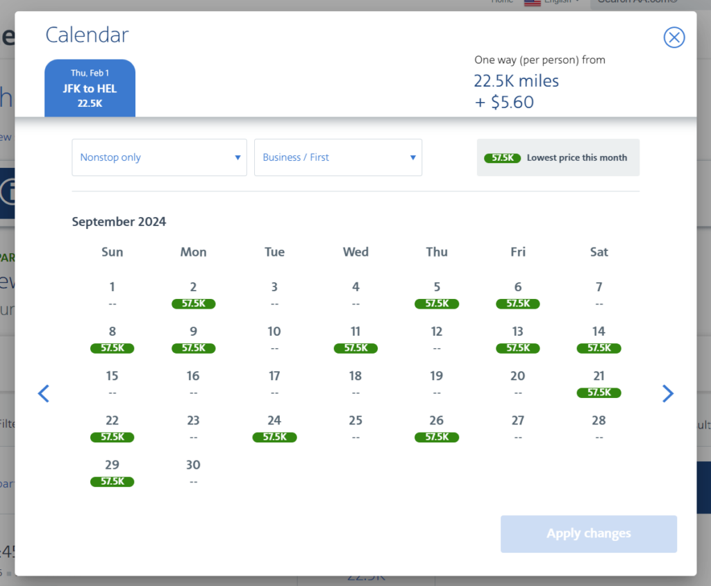This screenshot has width=711, height=586.
Task: Select the September 11 57.5K option
Action: tap(355, 348)
